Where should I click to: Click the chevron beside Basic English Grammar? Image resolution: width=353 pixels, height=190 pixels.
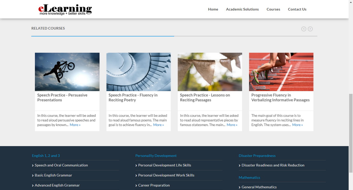click(33, 175)
